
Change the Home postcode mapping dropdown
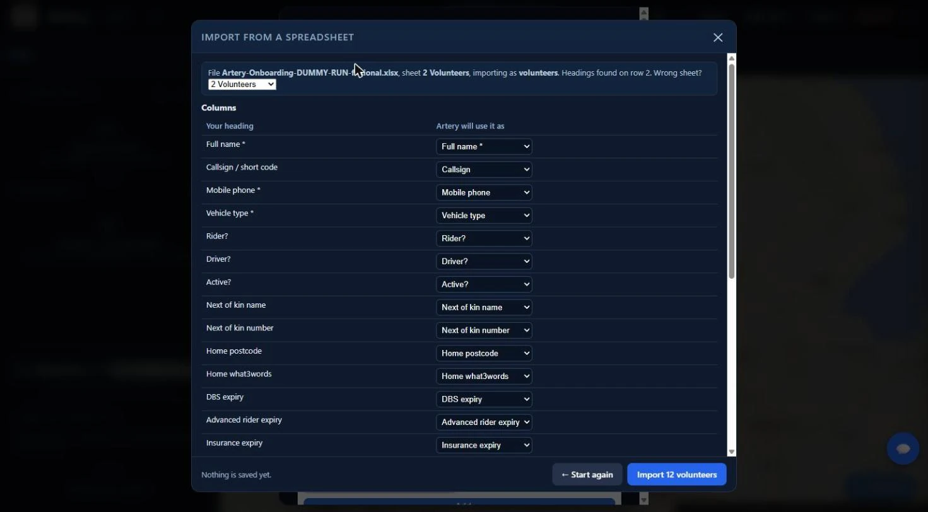(x=484, y=353)
